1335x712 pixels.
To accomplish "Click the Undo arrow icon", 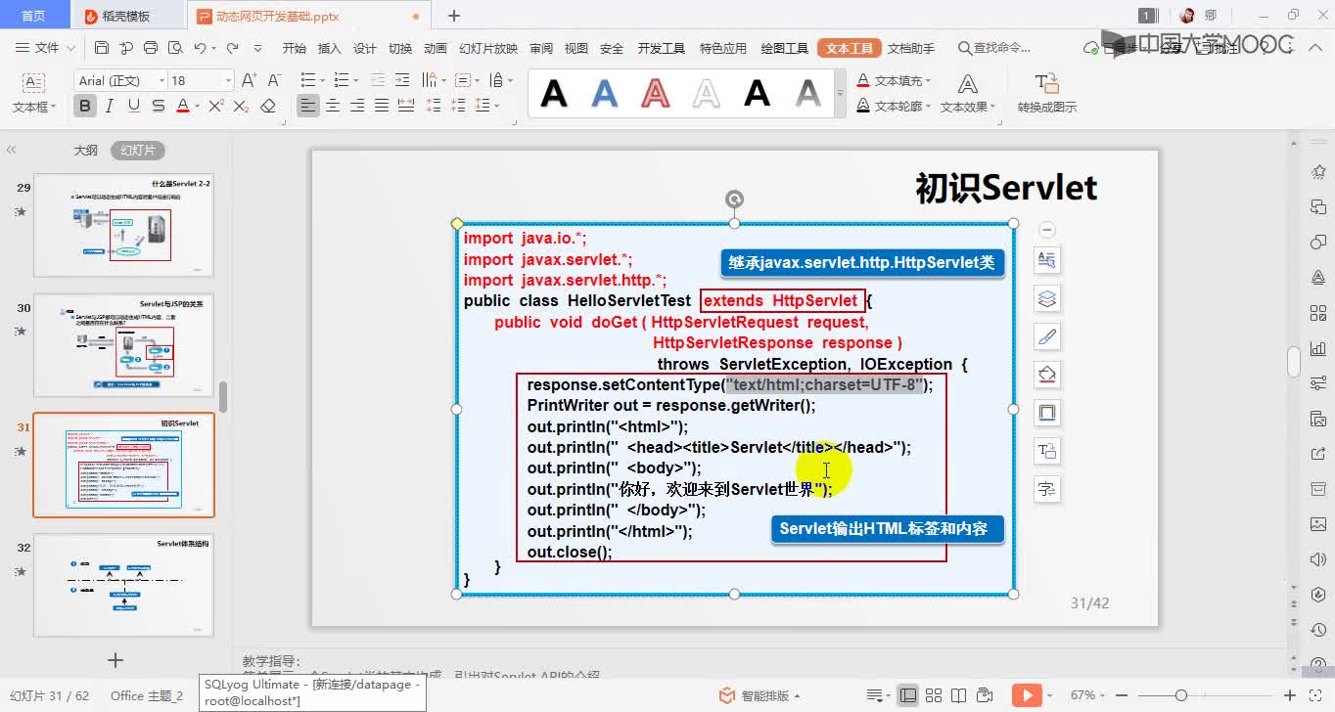I will click(200, 48).
